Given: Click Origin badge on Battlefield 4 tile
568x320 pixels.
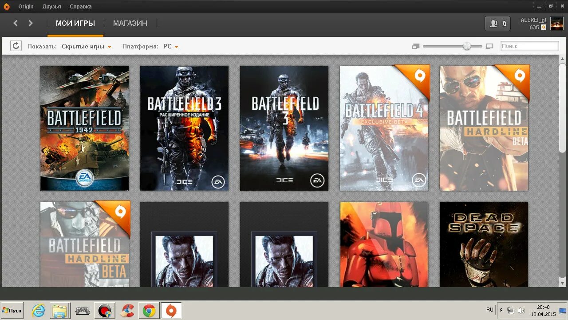Looking at the screenshot, I should point(419,76).
